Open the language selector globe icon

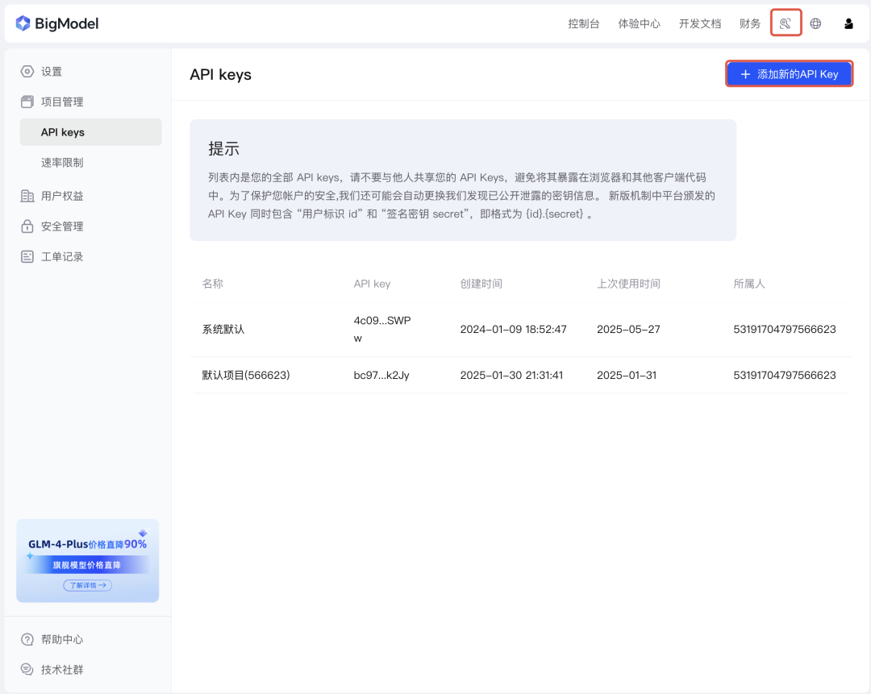click(x=815, y=23)
